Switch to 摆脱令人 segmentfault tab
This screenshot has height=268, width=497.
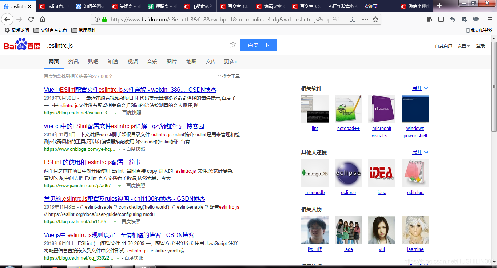point(163,7)
